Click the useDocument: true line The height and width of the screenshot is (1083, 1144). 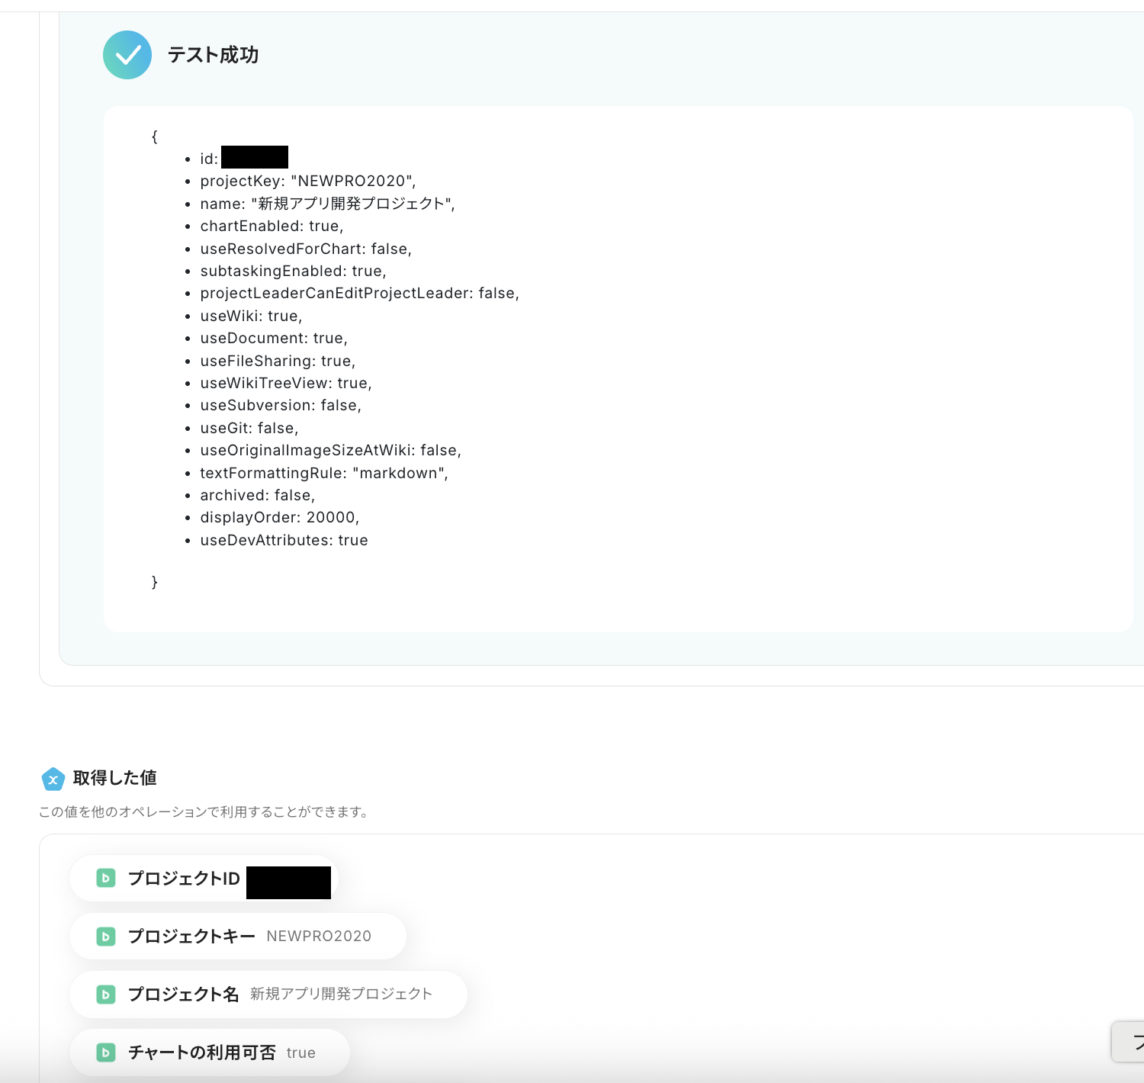(x=274, y=338)
